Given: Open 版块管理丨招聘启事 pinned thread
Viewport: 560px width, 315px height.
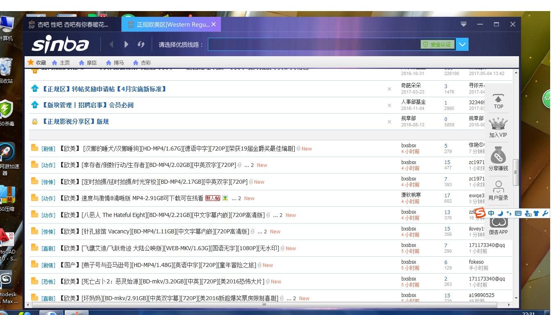Looking at the screenshot, I should pyautogui.click(x=88, y=105).
